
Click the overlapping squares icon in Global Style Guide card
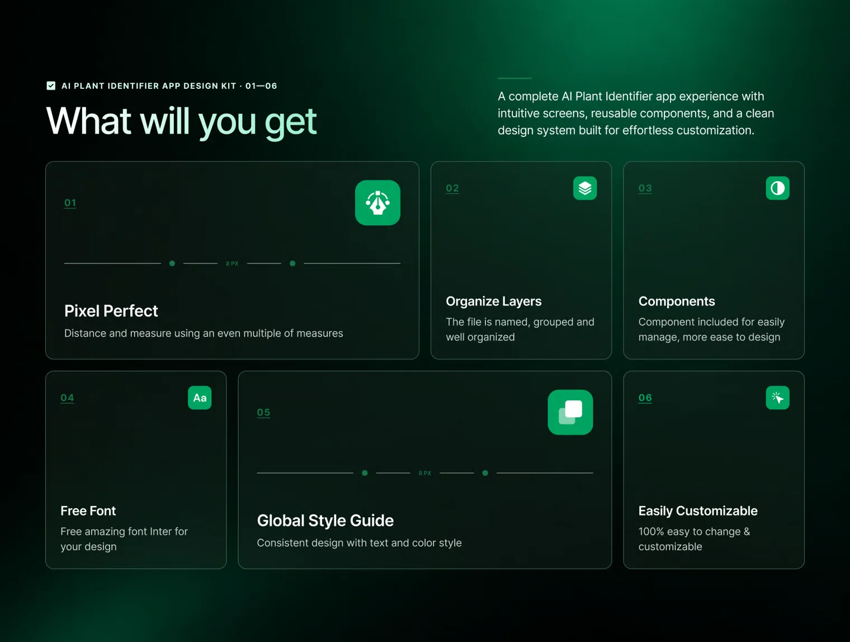pos(570,412)
